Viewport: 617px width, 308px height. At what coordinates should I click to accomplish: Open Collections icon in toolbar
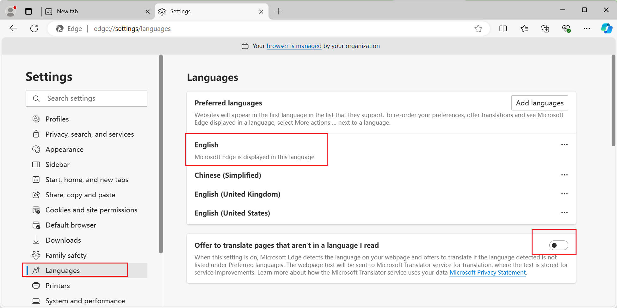[x=545, y=29]
